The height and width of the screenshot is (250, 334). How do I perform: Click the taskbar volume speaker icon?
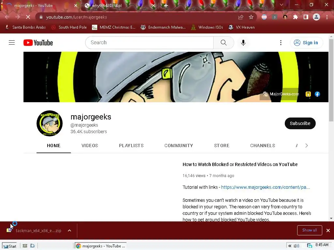point(296,246)
